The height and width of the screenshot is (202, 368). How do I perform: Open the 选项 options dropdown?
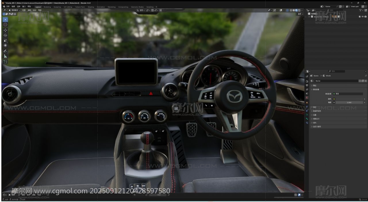pyautogui.click(x=300, y=14)
